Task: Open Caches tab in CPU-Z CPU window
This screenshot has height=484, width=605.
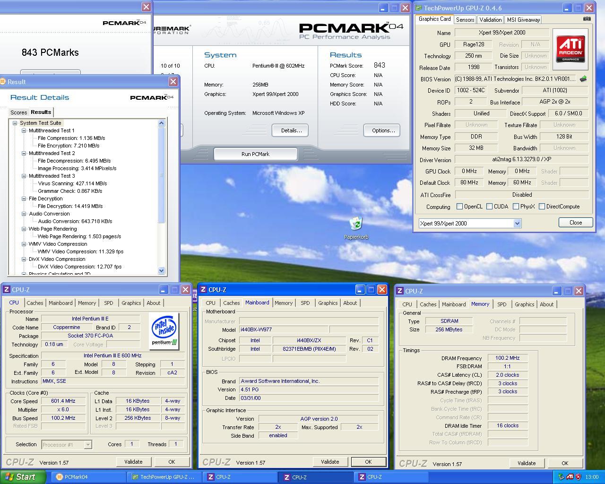Action: pos(35,303)
